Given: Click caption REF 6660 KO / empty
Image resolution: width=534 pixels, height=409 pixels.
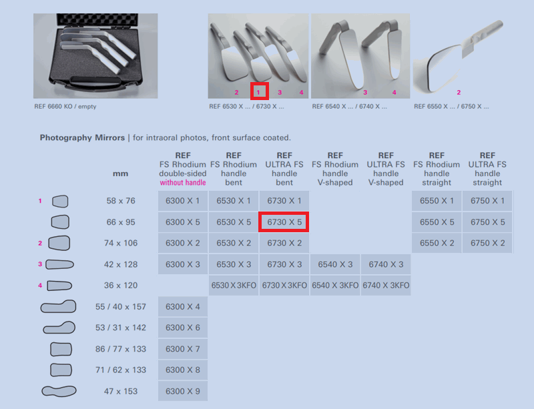Looking at the screenshot, I should [65, 107].
